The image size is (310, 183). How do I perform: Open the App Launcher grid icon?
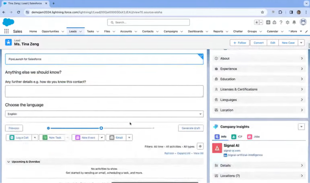click(x=6, y=31)
